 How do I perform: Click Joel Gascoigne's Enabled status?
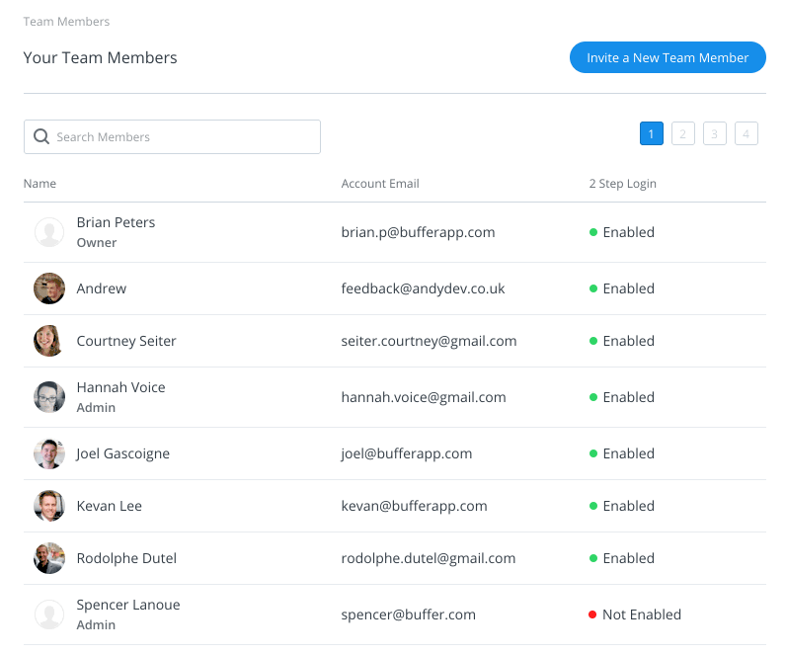coord(622,453)
